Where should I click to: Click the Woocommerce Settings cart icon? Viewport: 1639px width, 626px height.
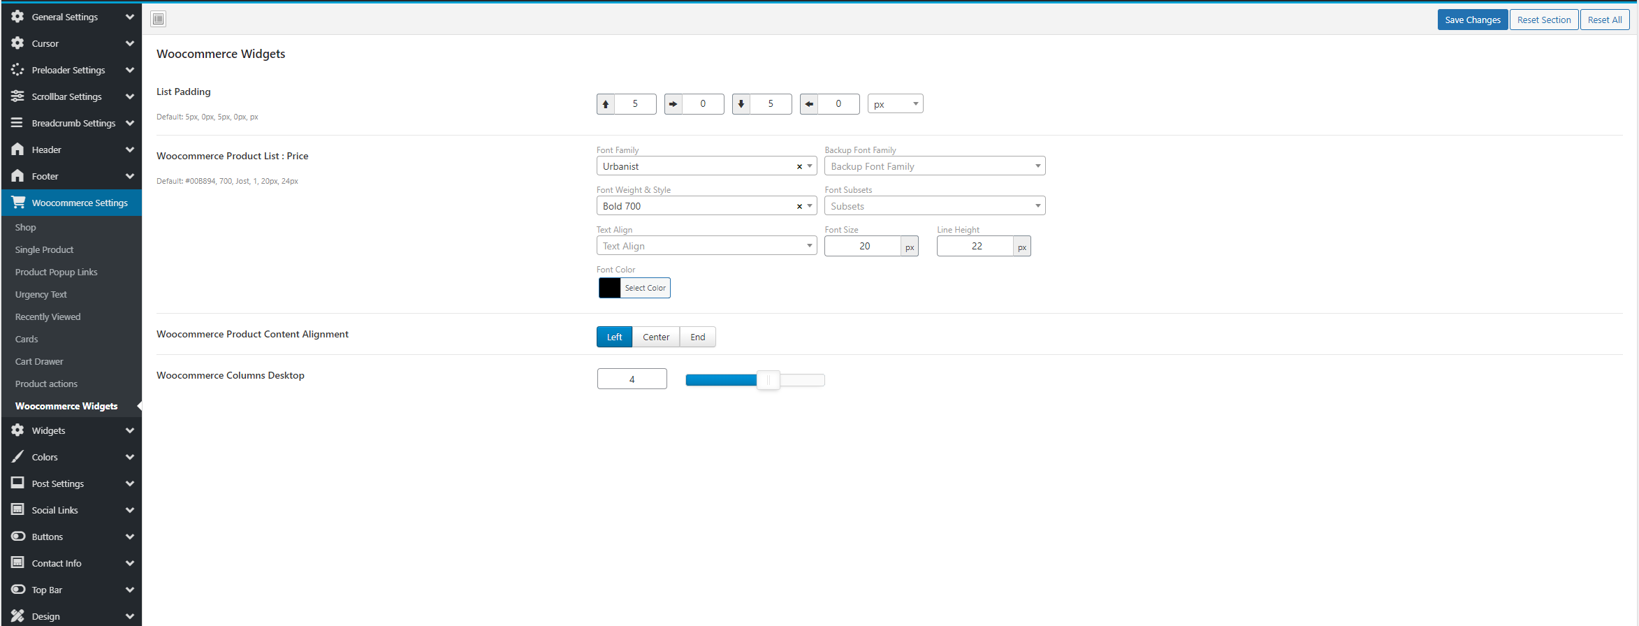[18, 203]
